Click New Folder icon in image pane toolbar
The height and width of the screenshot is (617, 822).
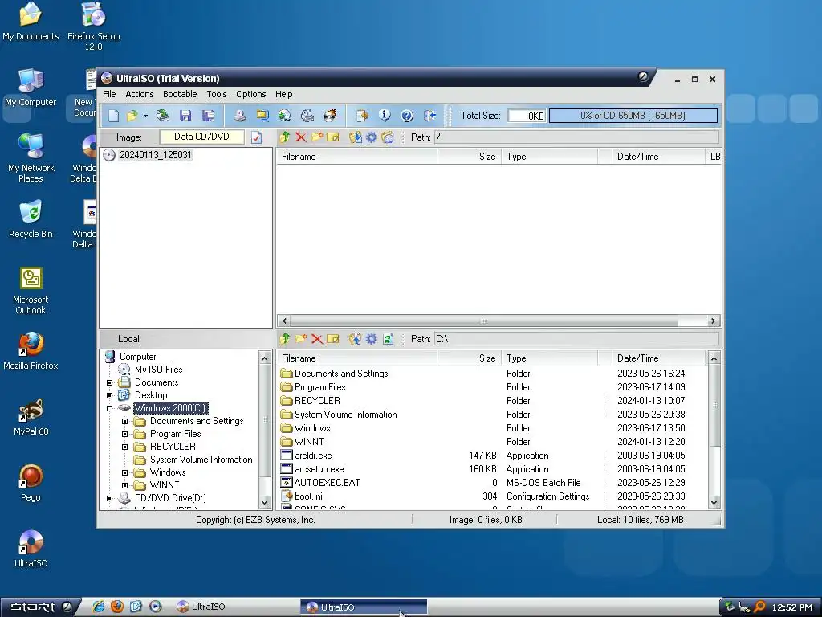316,137
